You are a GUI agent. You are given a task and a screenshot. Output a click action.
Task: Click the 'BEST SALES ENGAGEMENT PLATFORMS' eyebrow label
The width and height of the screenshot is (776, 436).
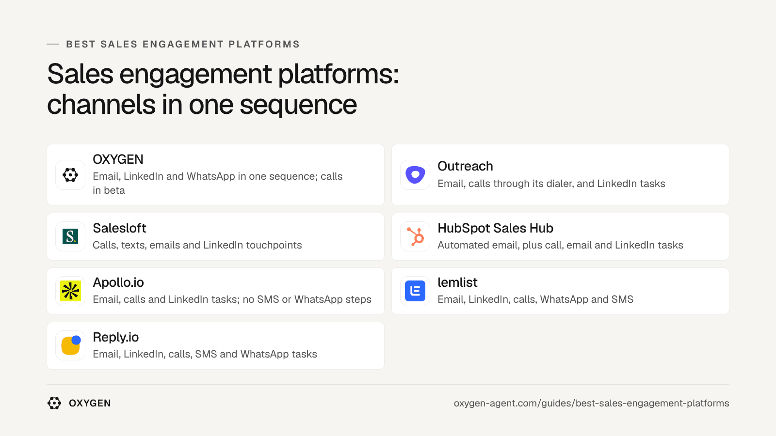click(x=183, y=44)
